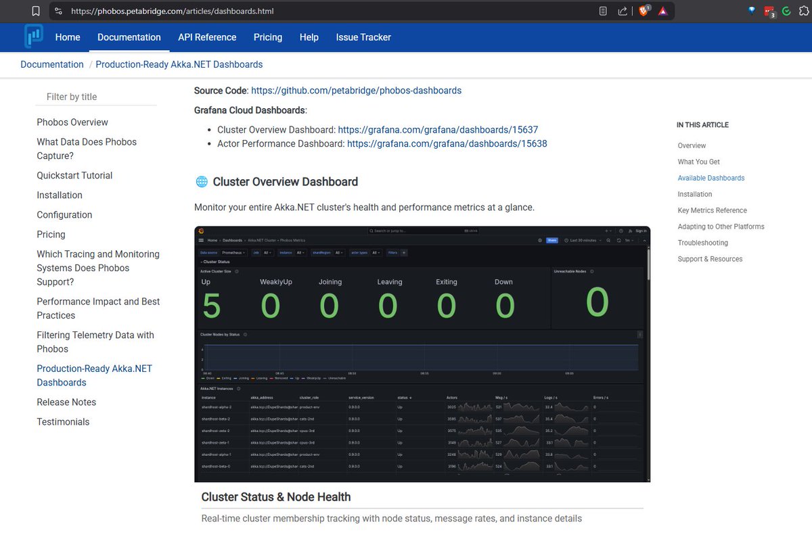Click the Grafana Cloud Dashboards label
The image size is (812, 539).
pyautogui.click(x=250, y=110)
